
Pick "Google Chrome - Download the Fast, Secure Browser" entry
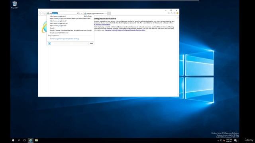click(70, 31)
